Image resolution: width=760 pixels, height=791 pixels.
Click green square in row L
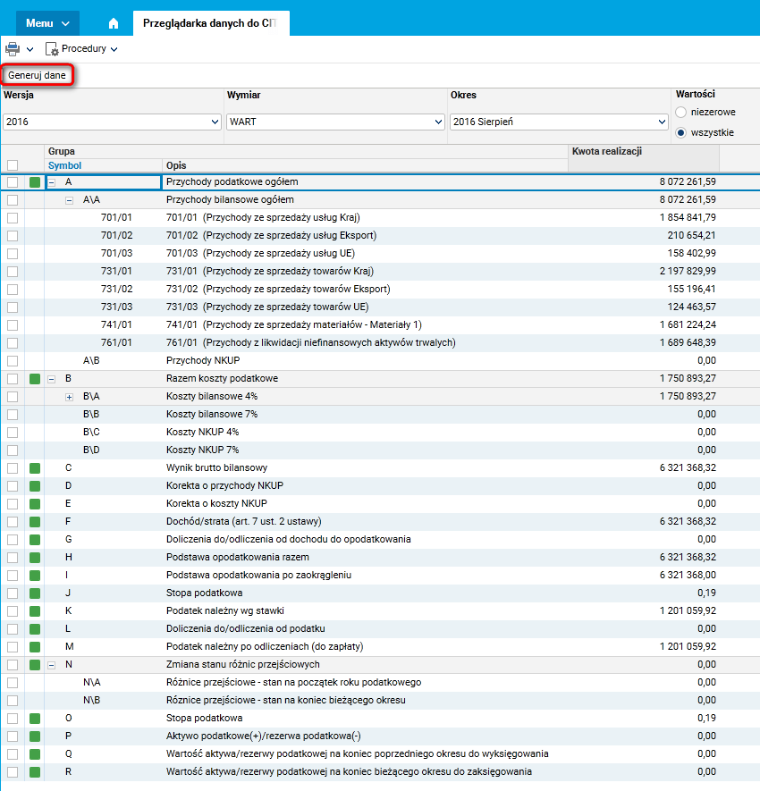point(35,629)
